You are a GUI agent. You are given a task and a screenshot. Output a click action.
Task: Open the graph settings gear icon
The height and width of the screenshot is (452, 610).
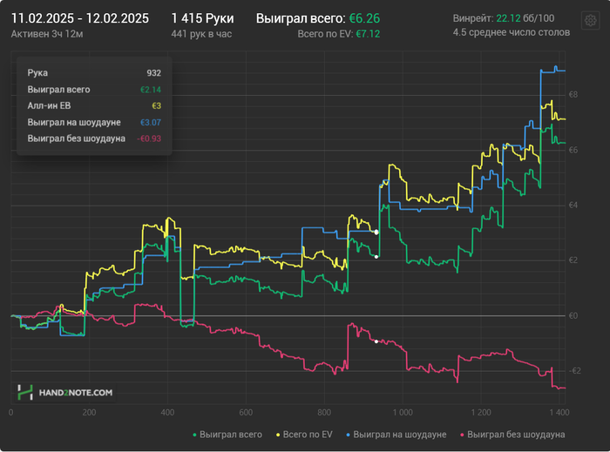click(590, 20)
